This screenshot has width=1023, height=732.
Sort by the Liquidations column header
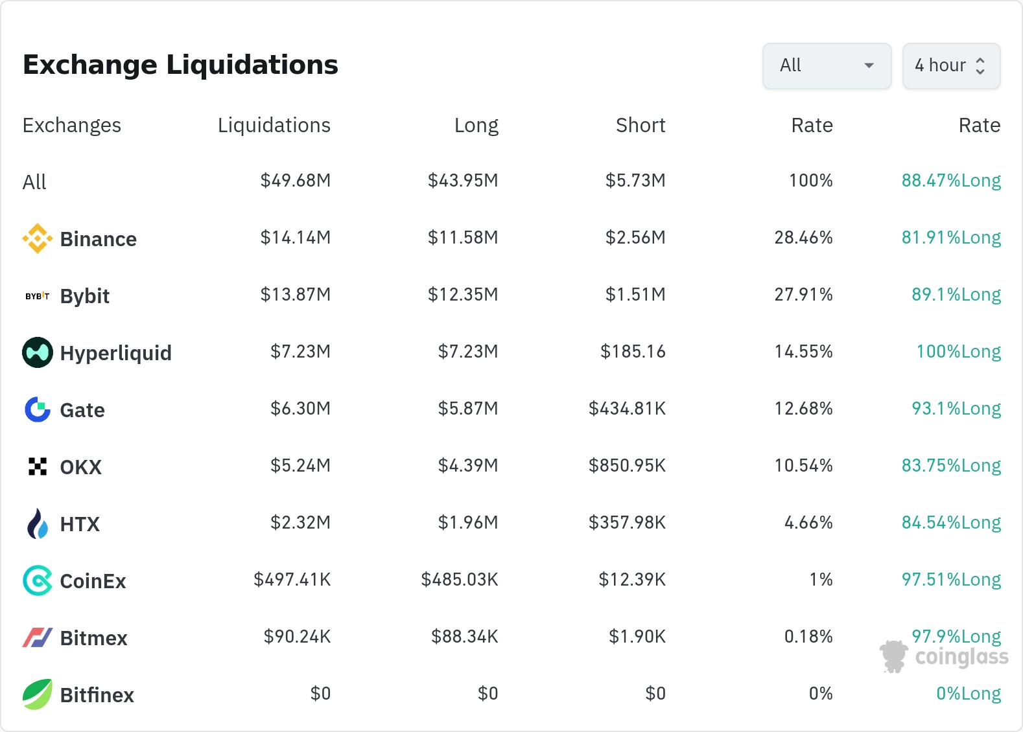274,125
